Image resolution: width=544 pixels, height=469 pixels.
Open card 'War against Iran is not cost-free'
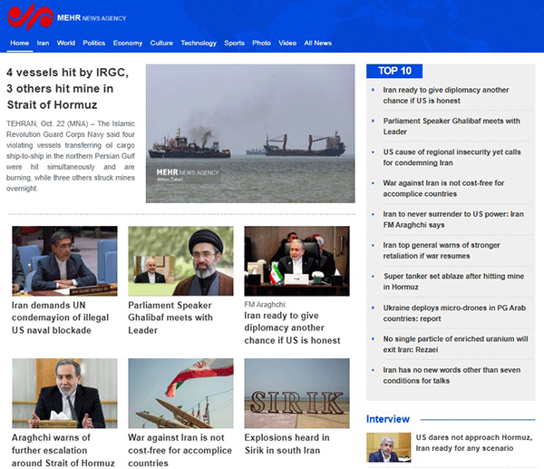click(180, 450)
